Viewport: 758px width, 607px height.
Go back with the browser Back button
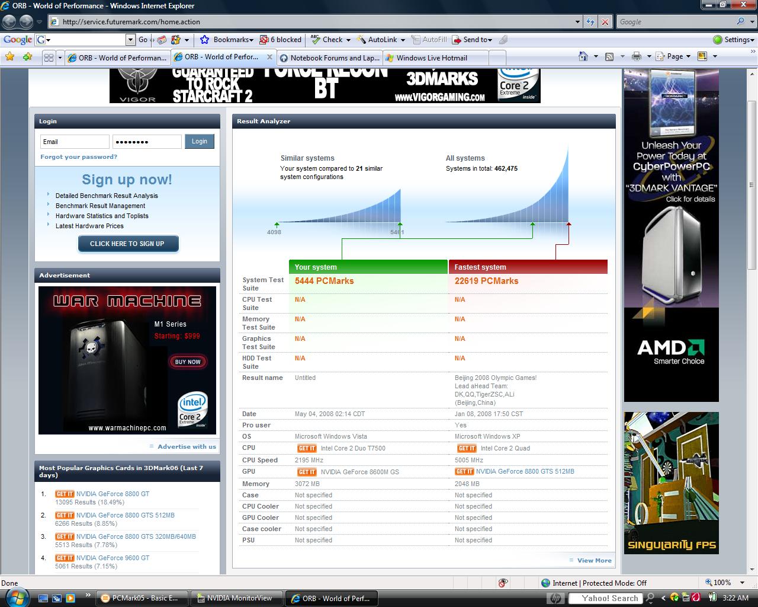9,22
